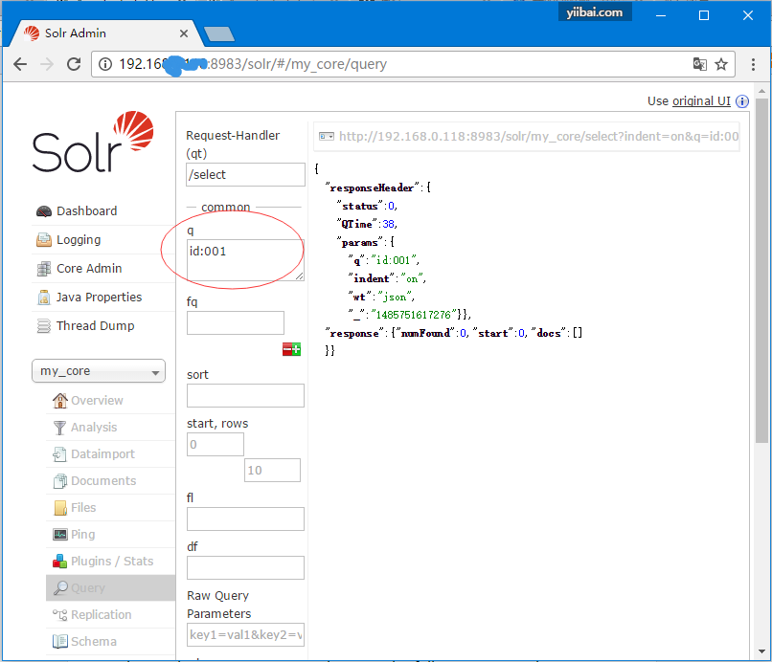Open the Dashboard menu item

click(86, 211)
